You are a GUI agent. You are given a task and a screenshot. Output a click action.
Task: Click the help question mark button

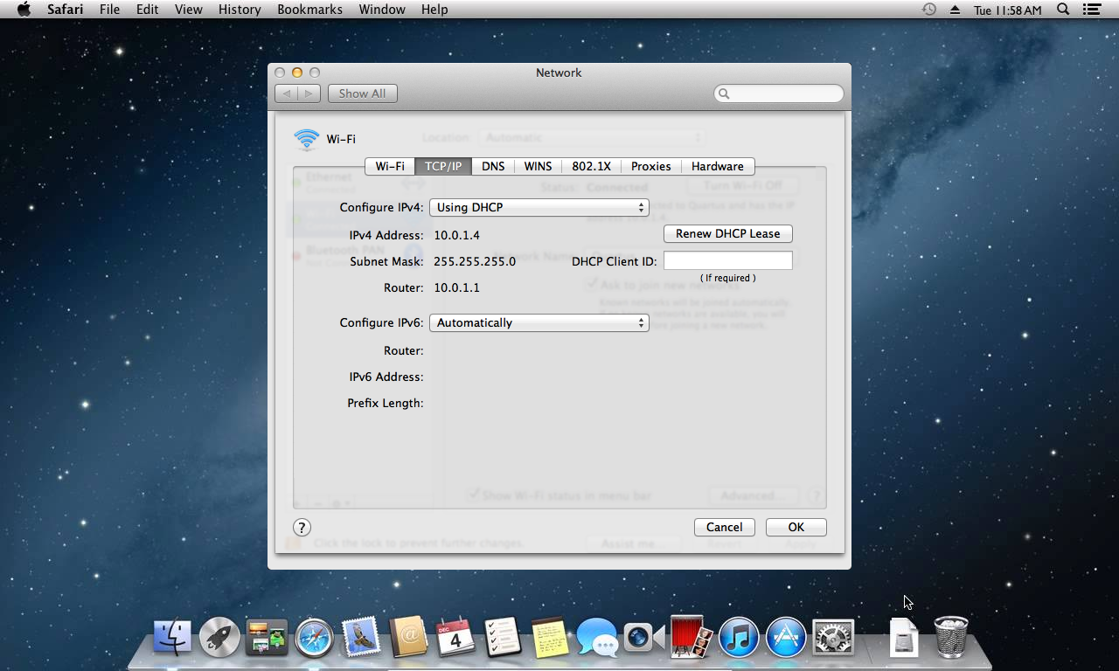coord(302,527)
